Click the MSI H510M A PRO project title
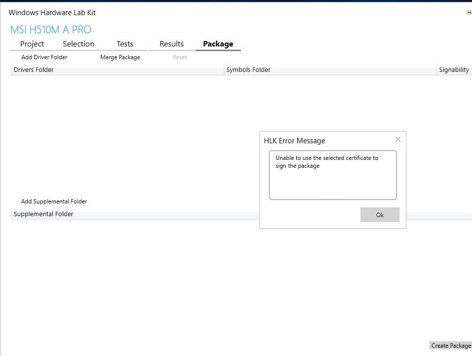The height and width of the screenshot is (356, 472). 50,29
